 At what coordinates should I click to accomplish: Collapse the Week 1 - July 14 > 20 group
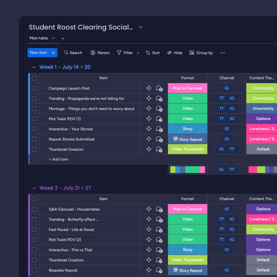[x=34, y=67]
